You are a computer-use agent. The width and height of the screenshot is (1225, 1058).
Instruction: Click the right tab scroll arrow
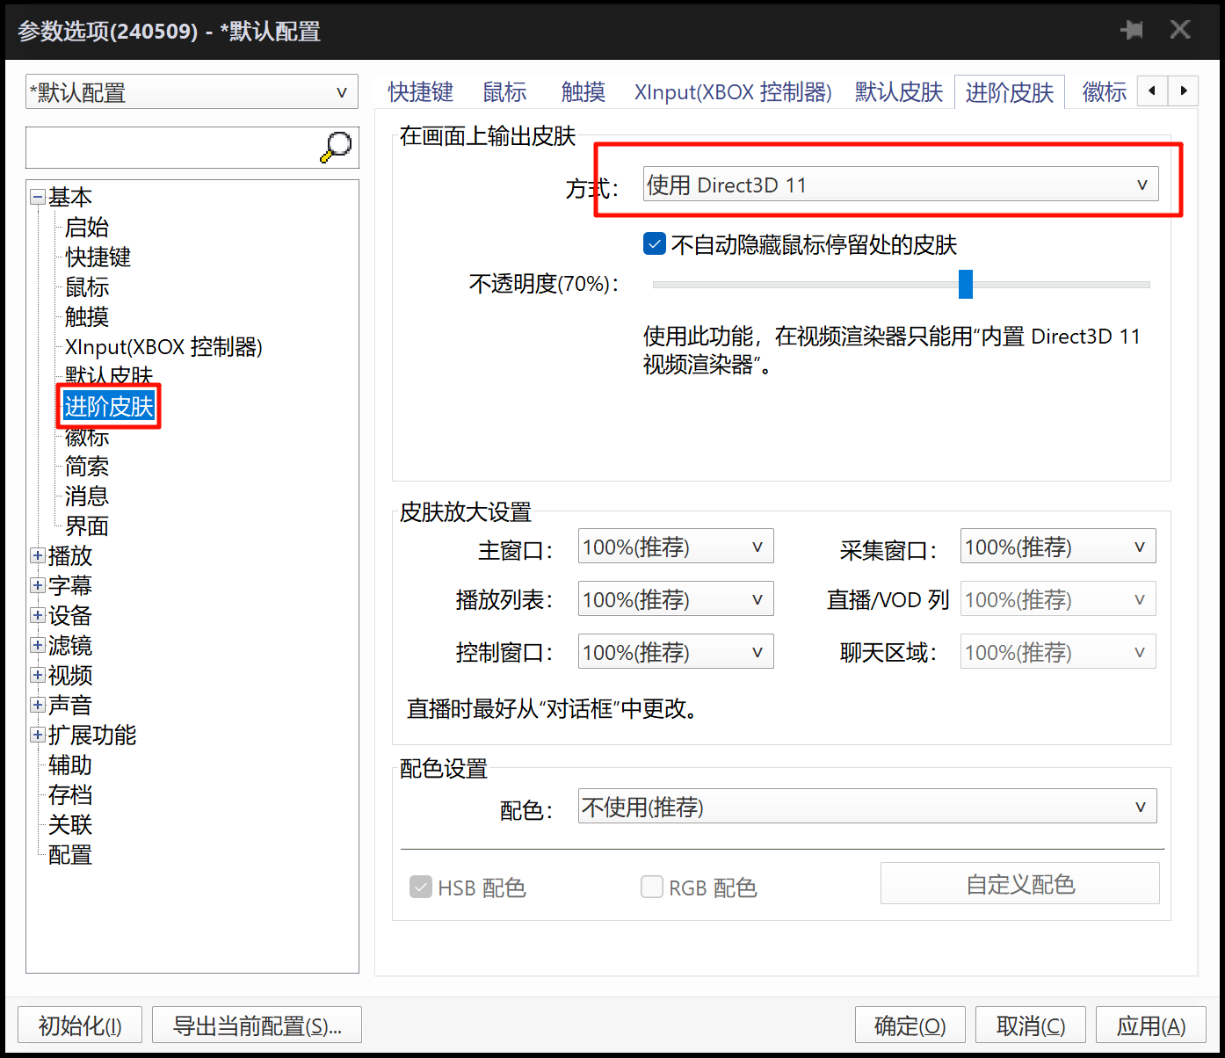pyautogui.click(x=1184, y=91)
